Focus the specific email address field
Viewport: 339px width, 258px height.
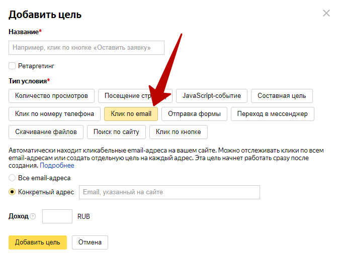click(169, 192)
